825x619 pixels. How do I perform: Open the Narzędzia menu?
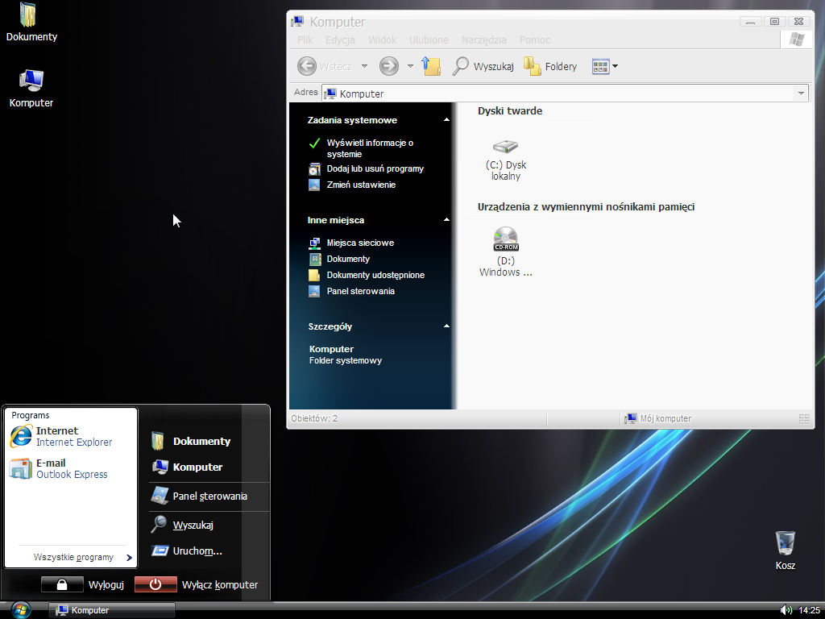click(x=483, y=40)
